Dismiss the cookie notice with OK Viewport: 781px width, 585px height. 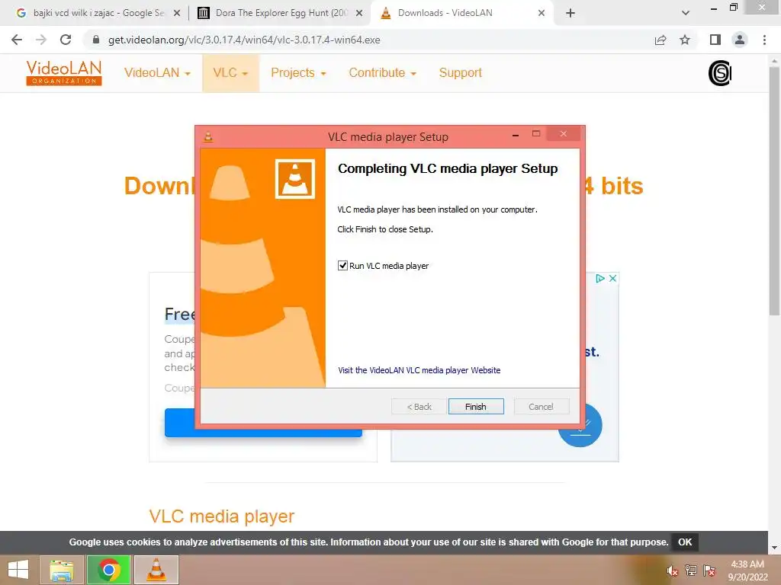point(685,542)
